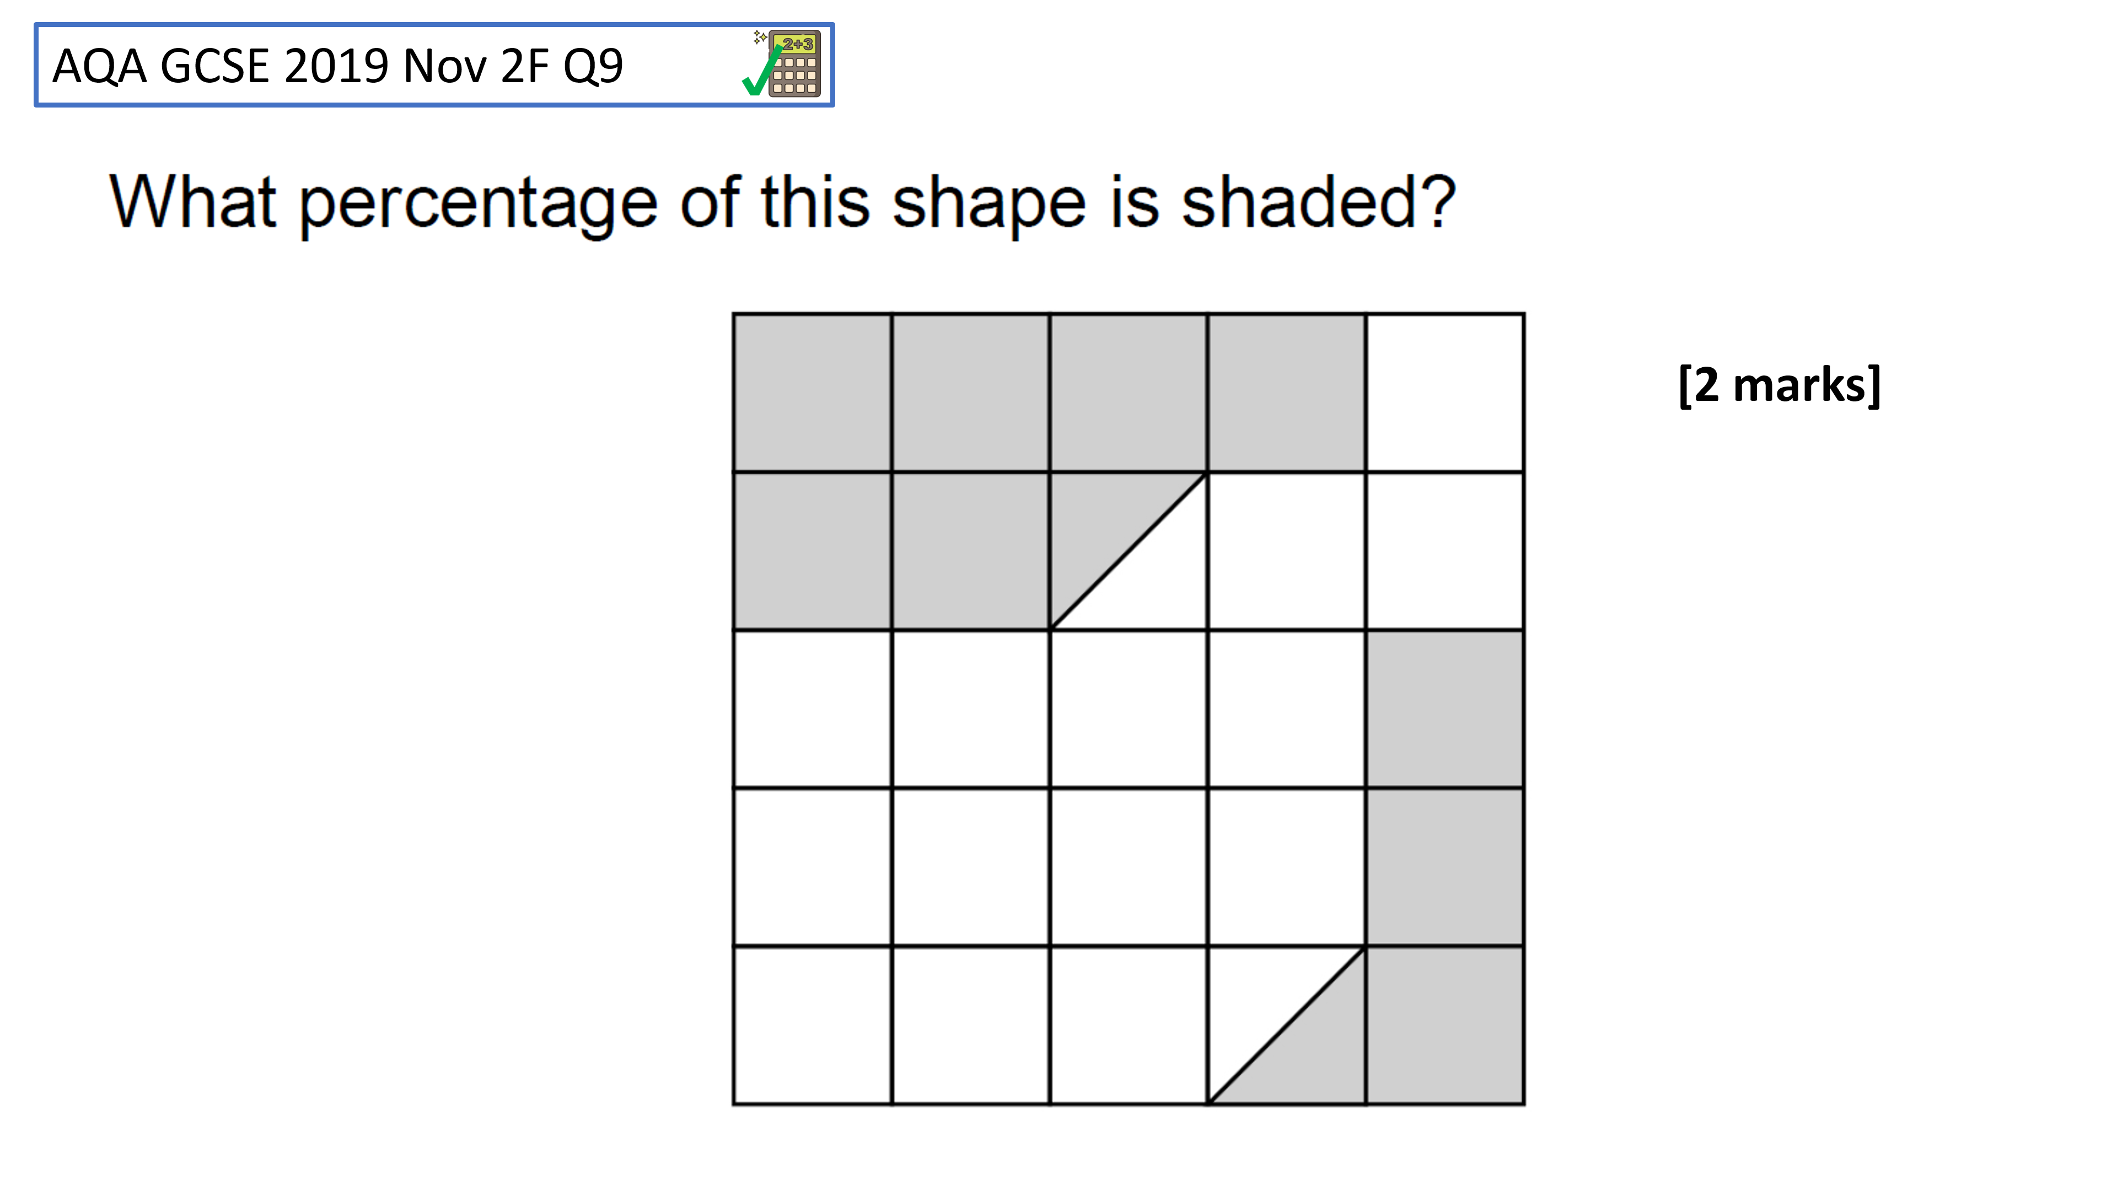The width and height of the screenshot is (2117, 1191).
Task: Select the shaded top-left corner grid square
Action: point(812,393)
